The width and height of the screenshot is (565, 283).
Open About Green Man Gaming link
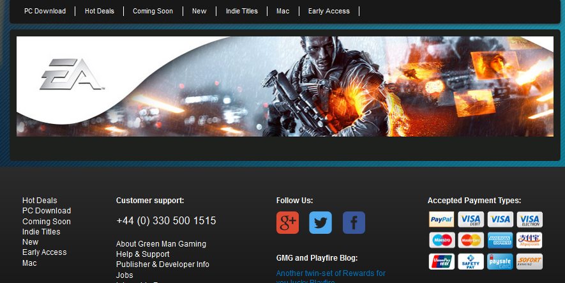tap(161, 244)
